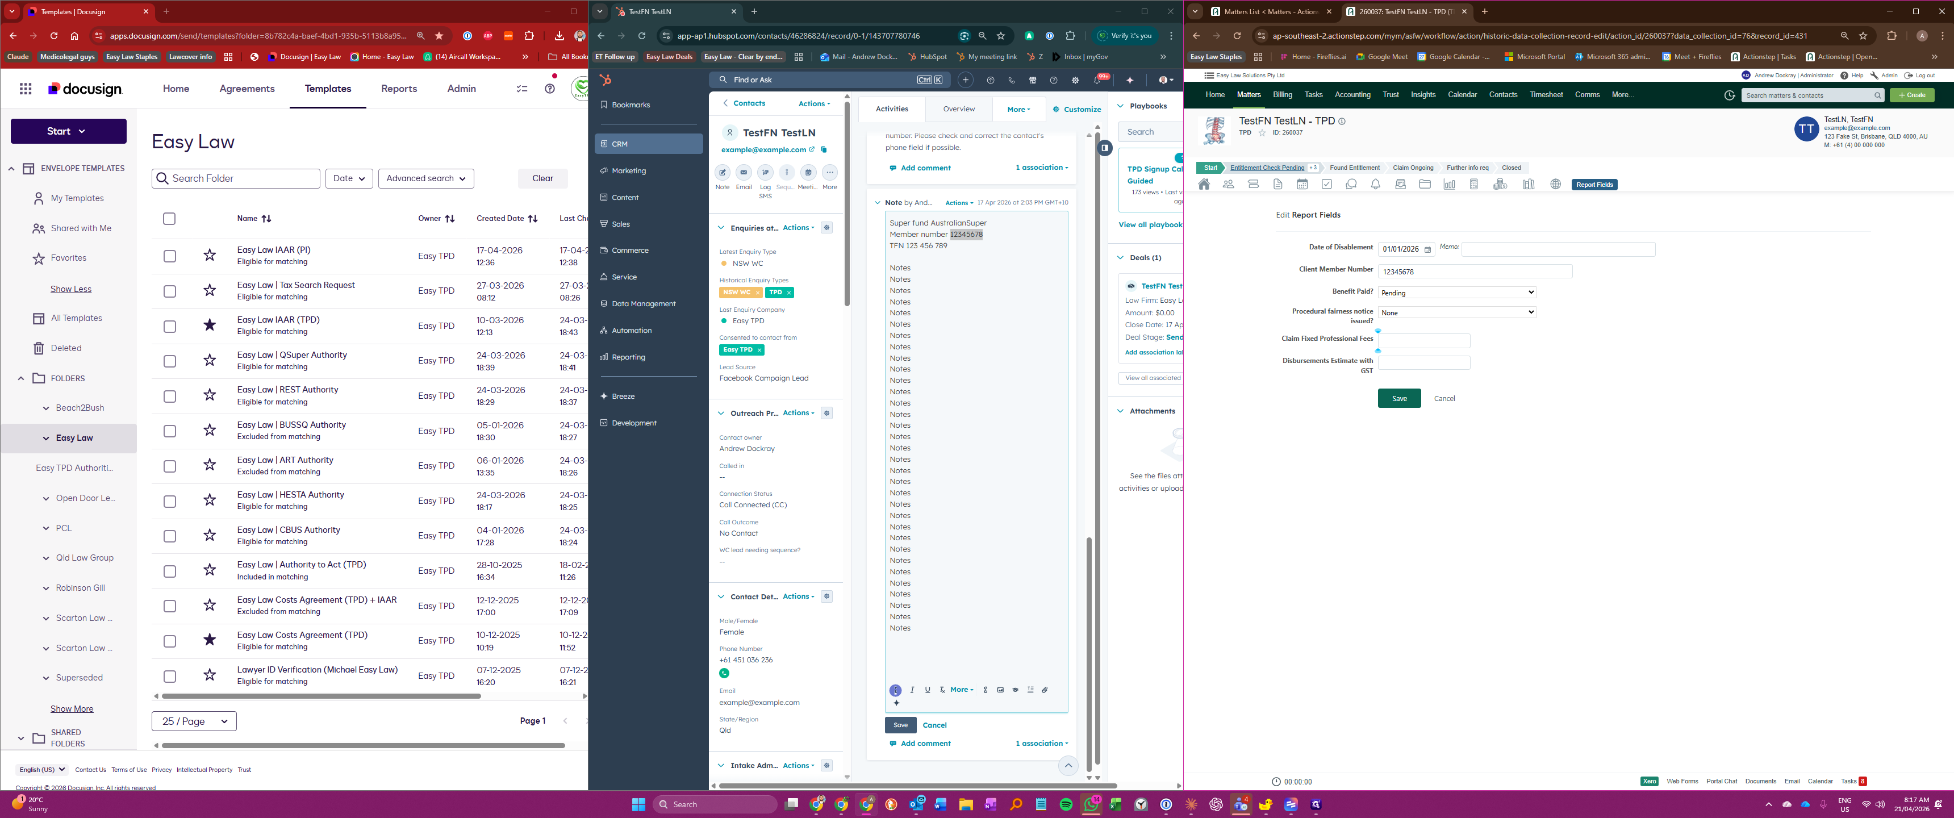1954x818 pixels.
Task: Open the Benefit Paid? dropdown
Action: [1456, 292]
